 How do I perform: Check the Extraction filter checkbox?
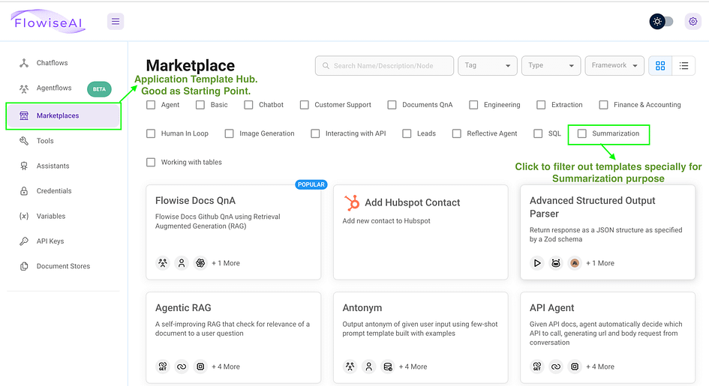pos(541,105)
